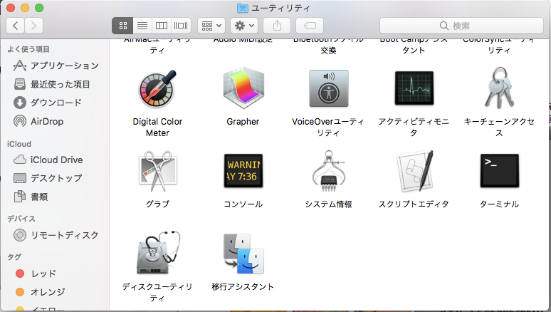Select リモートディスク in the sidebar
Image resolution: width=551 pixels, height=312 pixels.
pyautogui.click(x=55, y=235)
